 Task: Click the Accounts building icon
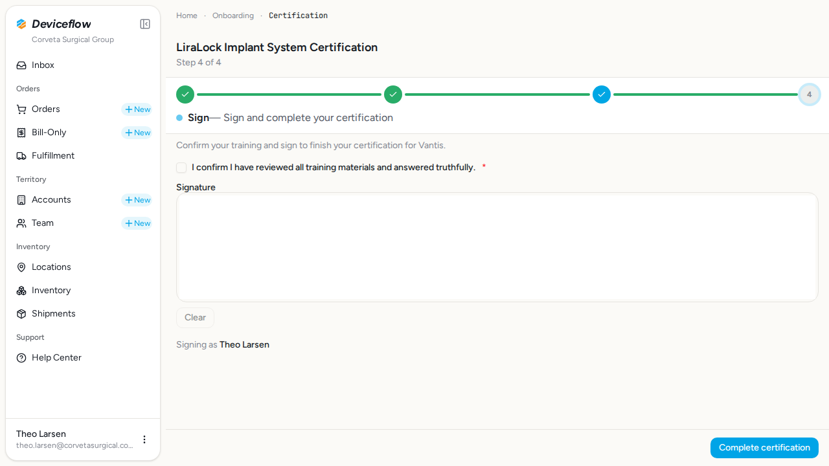click(x=21, y=200)
